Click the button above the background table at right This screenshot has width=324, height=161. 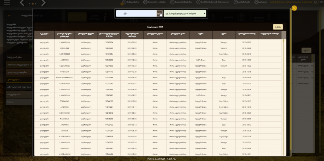(306, 50)
